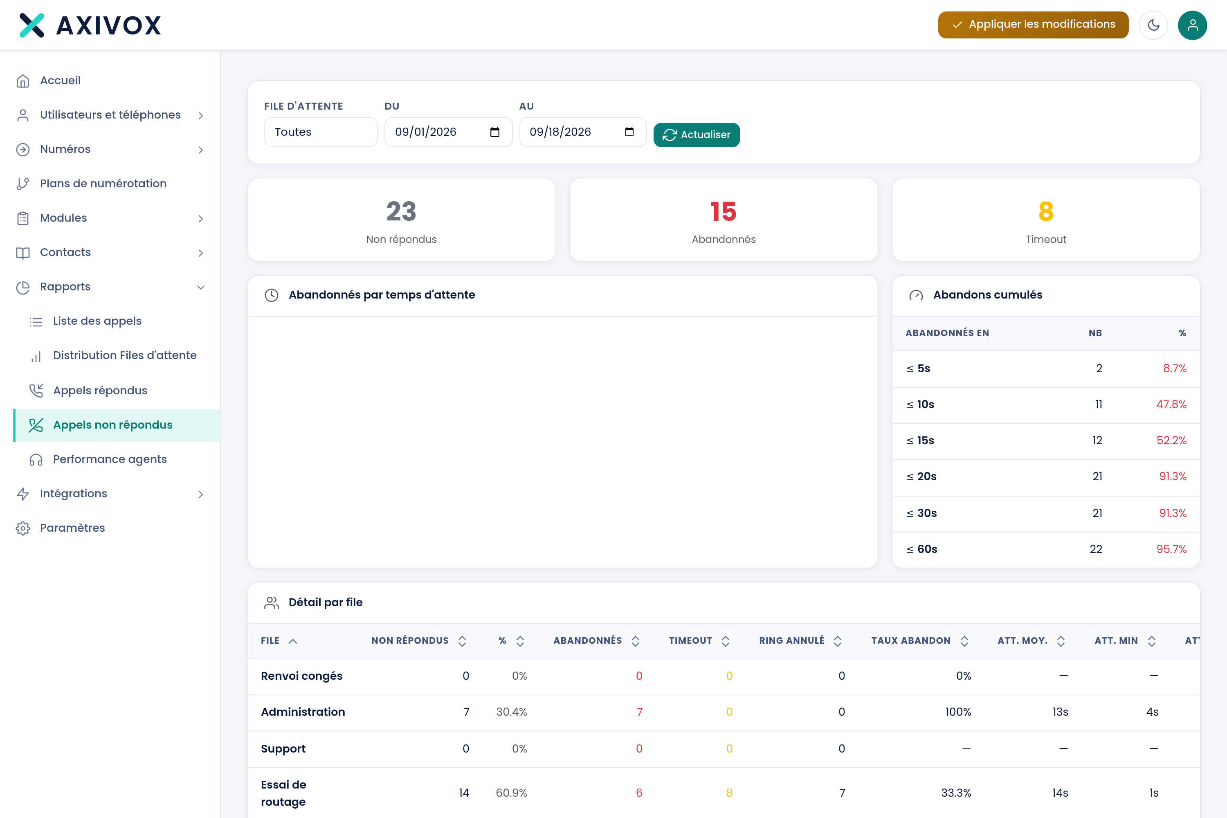
Task: Expand the Numéros chevron
Action: click(x=201, y=150)
